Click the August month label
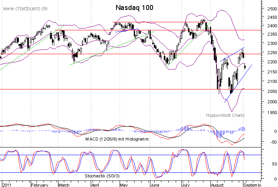The height and width of the screenshot is (187, 278). click(x=217, y=185)
